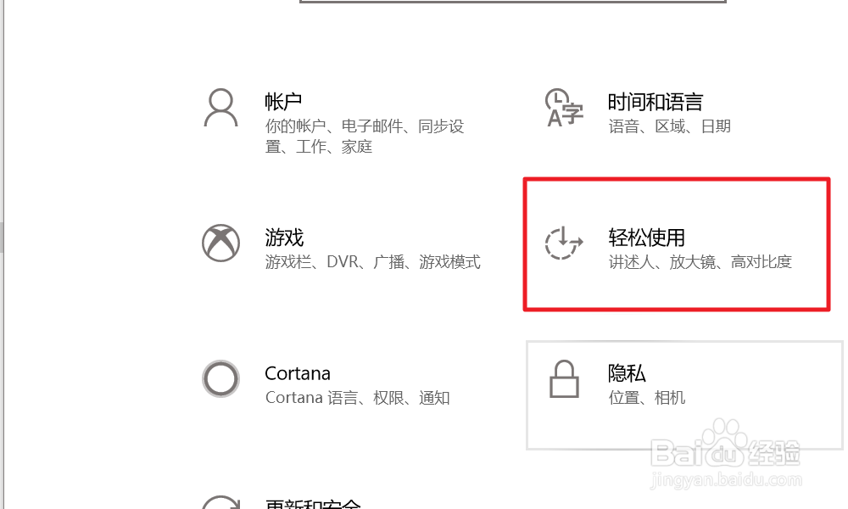Screen dimensions: 848x509
Task: Click the 更新和安全 refresh icon at bottom
Action: (x=220, y=502)
